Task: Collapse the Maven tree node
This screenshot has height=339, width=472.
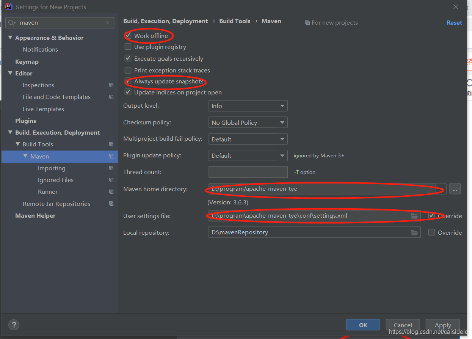Action: [25, 156]
